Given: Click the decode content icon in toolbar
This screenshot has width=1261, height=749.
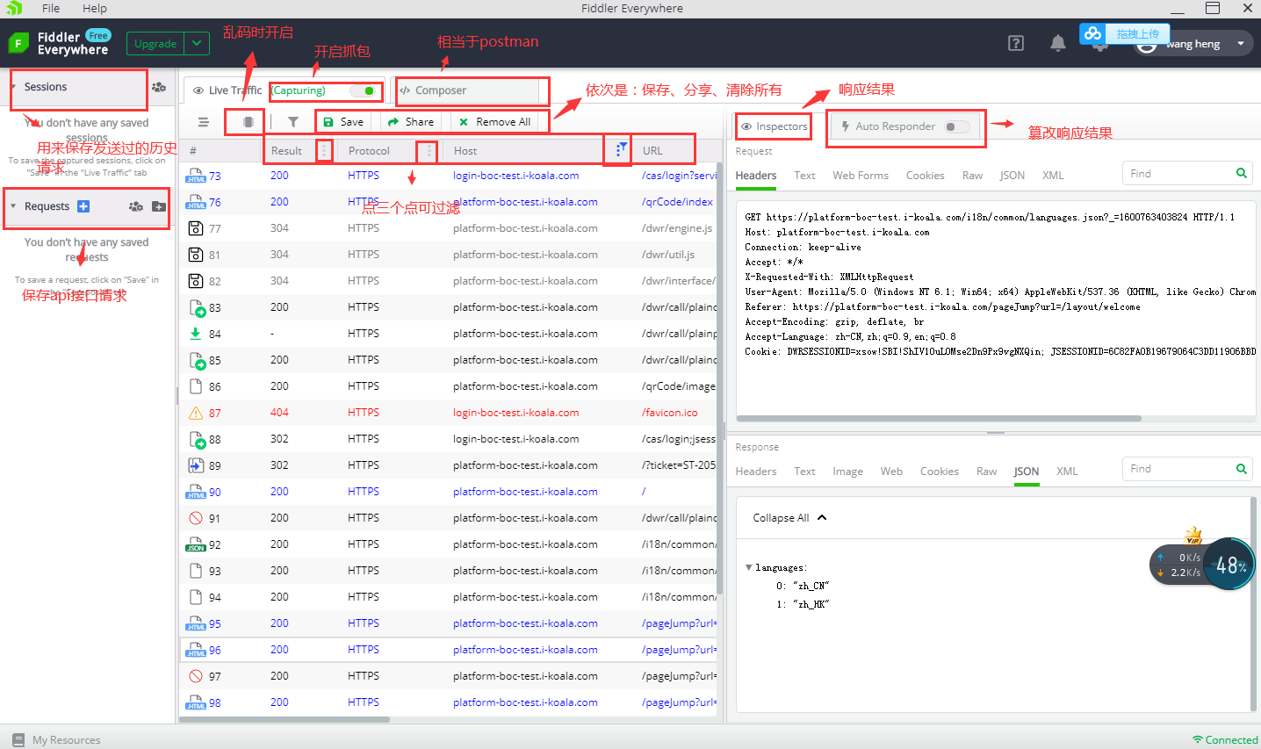Looking at the screenshot, I should click(249, 122).
